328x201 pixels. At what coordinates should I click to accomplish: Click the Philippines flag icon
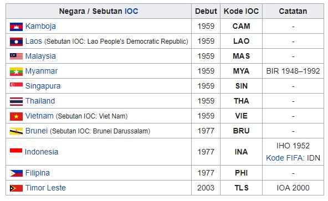pyautogui.click(x=16, y=173)
